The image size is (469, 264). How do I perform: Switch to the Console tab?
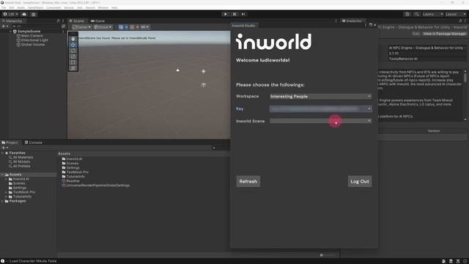point(34,142)
